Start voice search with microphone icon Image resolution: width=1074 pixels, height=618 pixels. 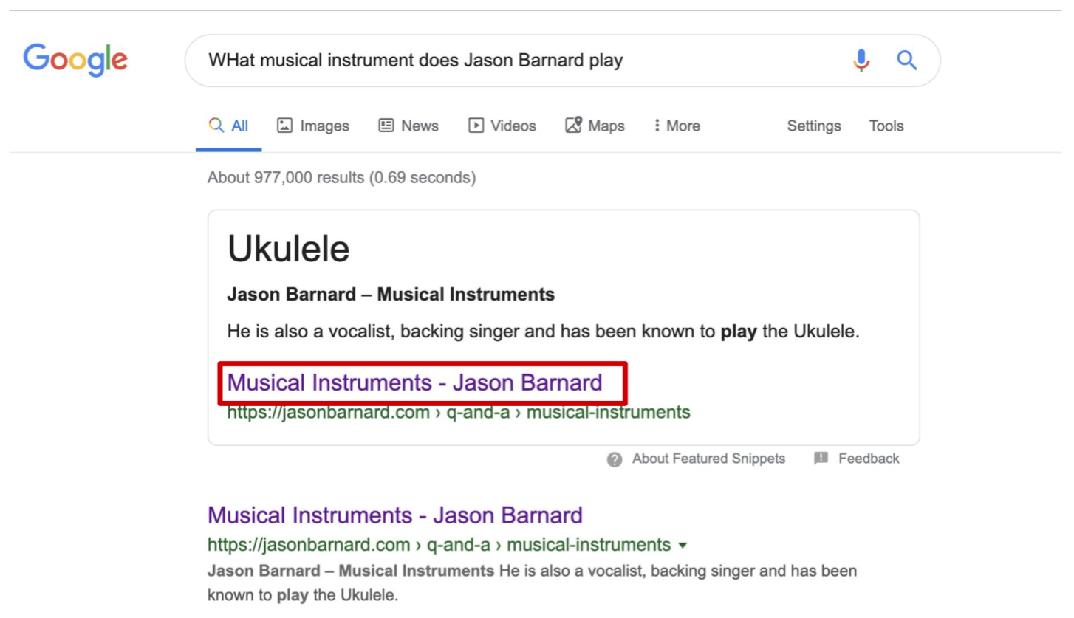coord(861,61)
